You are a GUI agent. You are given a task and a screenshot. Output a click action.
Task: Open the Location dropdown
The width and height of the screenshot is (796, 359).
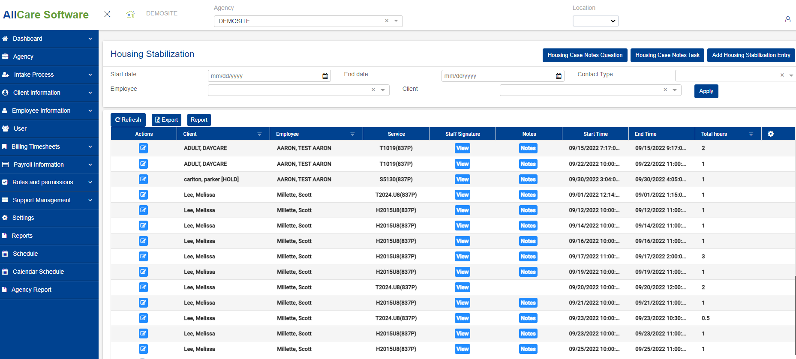595,21
